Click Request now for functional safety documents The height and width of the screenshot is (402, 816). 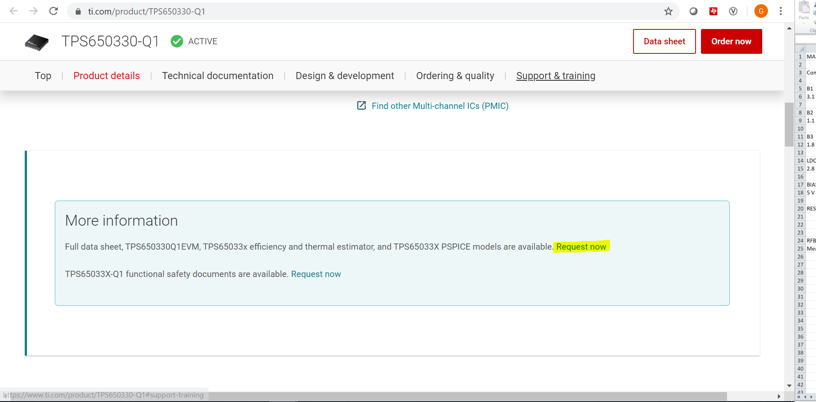(316, 274)
